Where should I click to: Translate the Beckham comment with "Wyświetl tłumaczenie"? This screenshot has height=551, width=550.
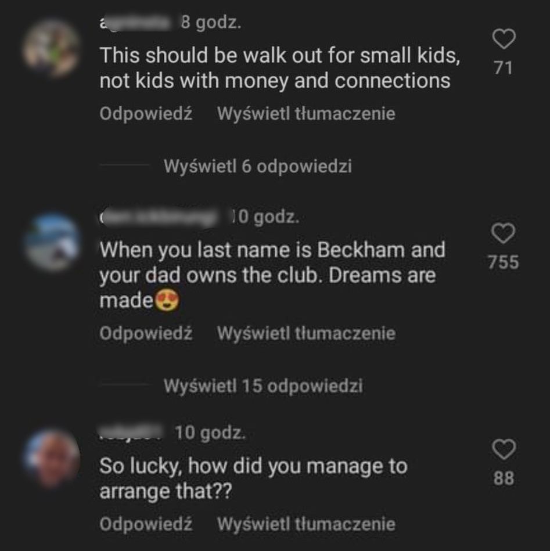306,333
